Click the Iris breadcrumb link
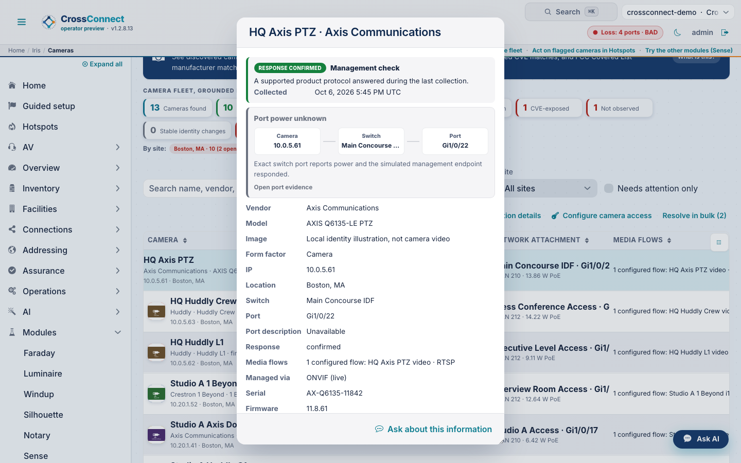The image size is (741, 463). pyautogui.click(x=36, y=50)
